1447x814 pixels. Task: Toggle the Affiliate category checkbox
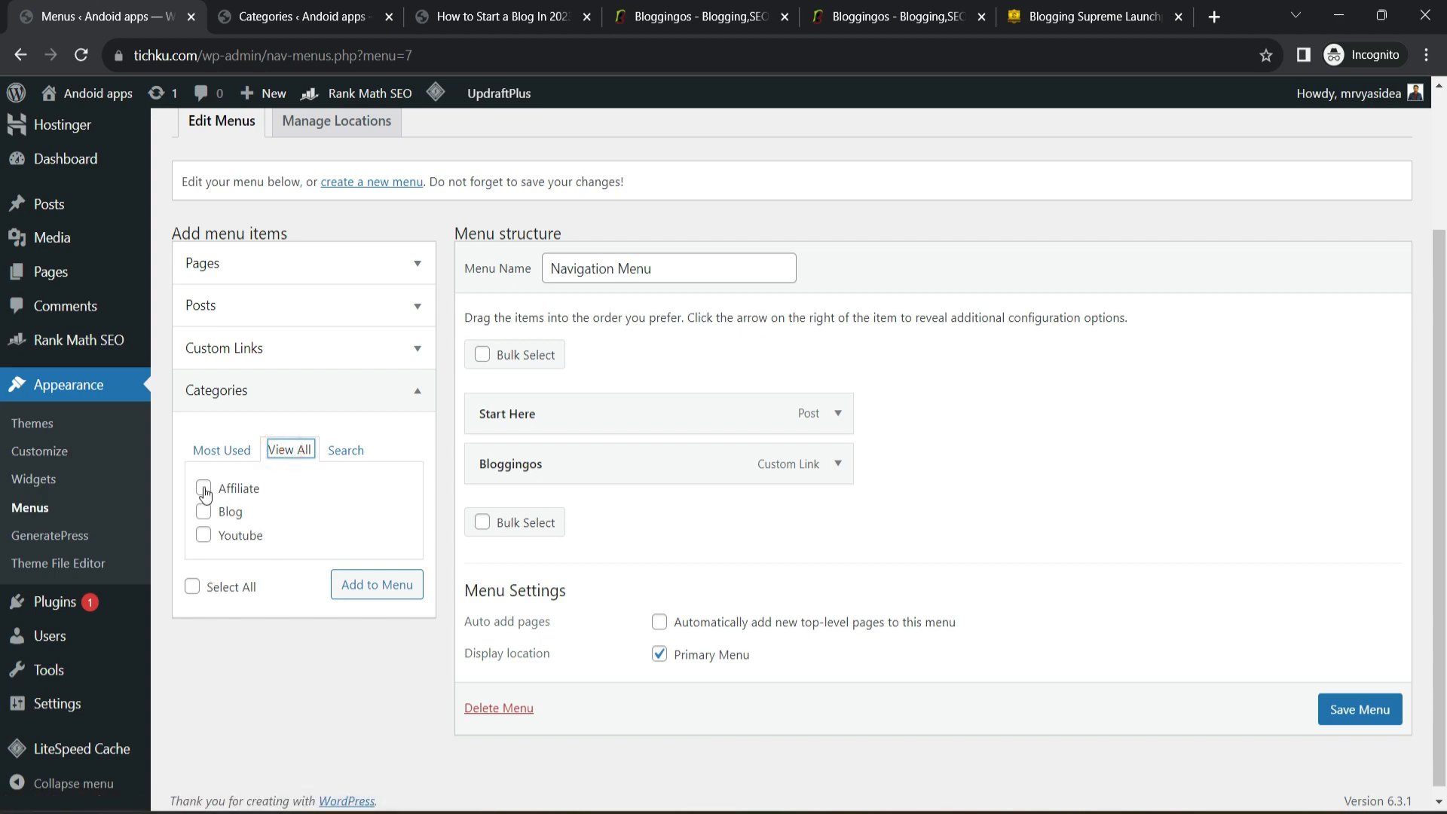205,489
